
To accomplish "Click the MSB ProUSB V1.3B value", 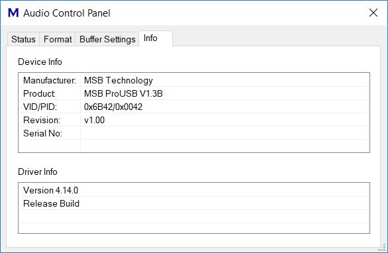I will (123, 93).
